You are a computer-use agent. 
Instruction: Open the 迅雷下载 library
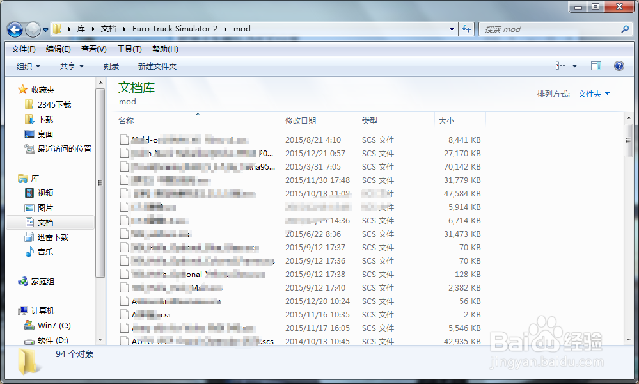point(53,237)
